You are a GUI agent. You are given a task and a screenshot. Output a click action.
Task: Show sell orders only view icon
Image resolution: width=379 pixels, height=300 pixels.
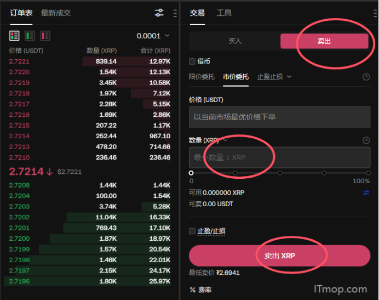point(45,36)
